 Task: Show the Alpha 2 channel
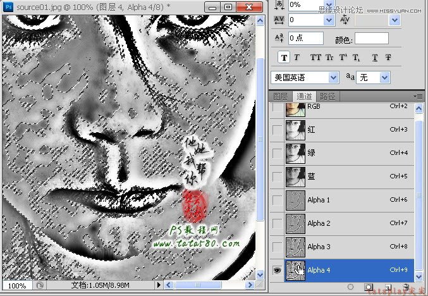tap(277, 224)
